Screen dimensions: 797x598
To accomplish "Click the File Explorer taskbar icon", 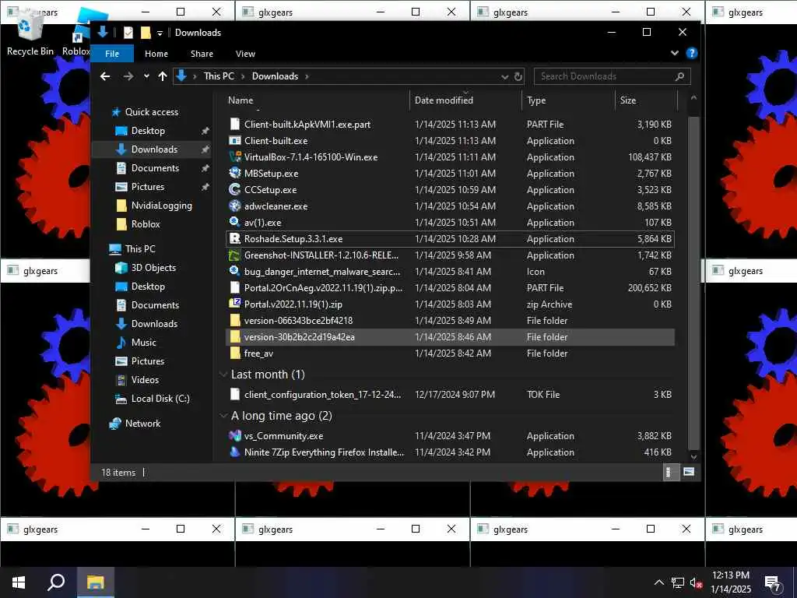I will click(95, 582).
